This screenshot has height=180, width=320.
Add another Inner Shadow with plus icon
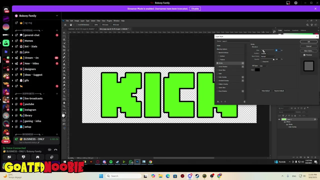(243, 67)
